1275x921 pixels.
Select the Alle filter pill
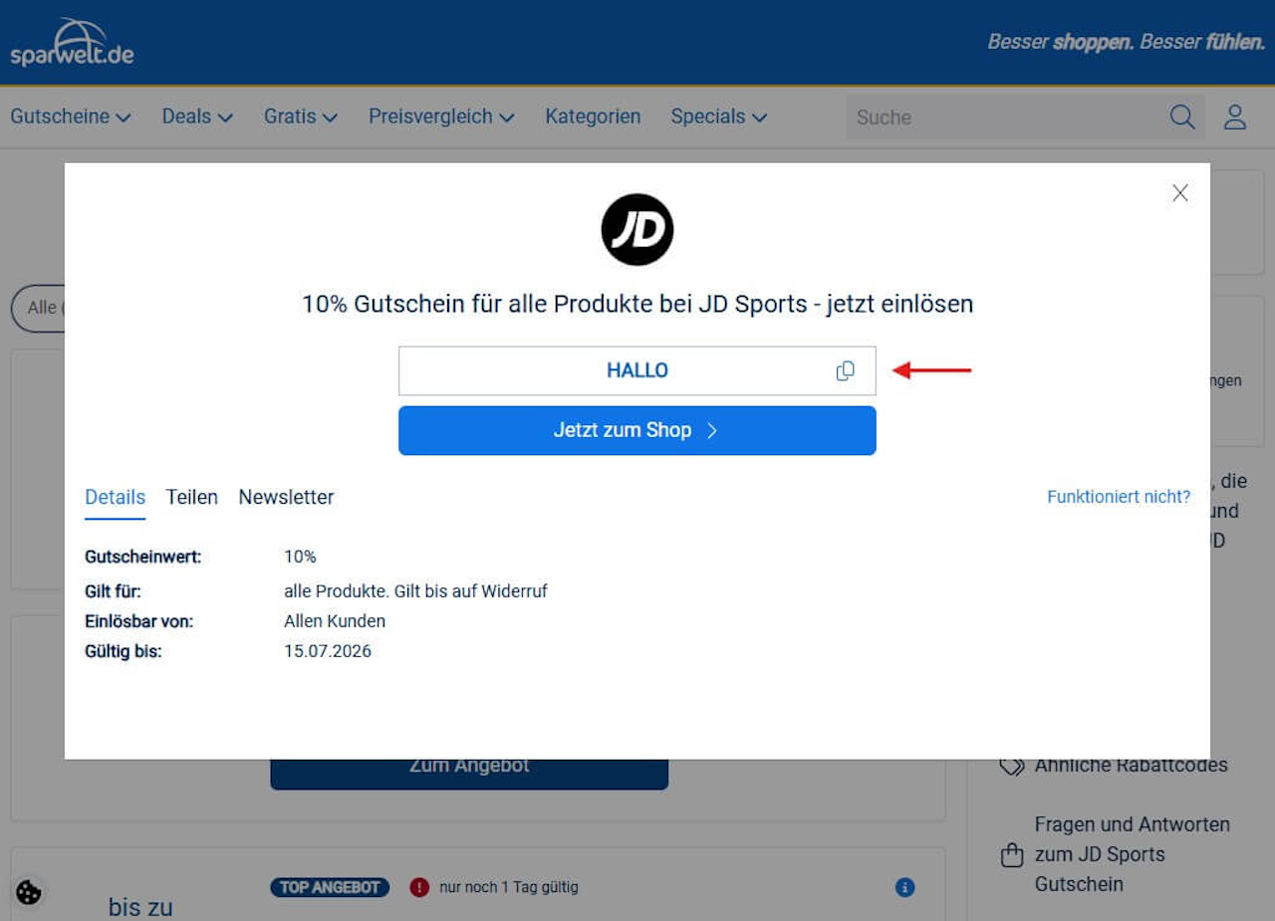(x=38, y=308)
